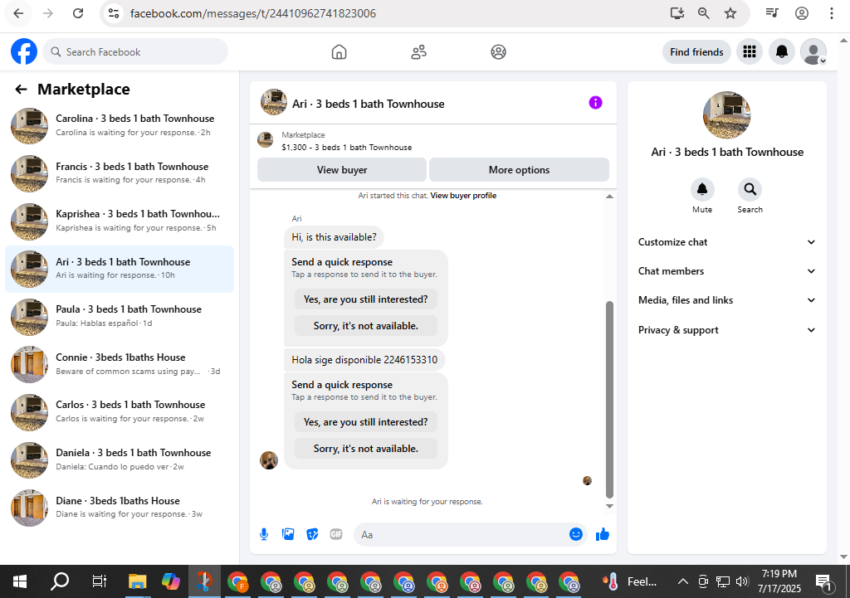Open the notifications bell in Facebook header
This screenshot has height=598, width=850.
[x=781, y=52]
